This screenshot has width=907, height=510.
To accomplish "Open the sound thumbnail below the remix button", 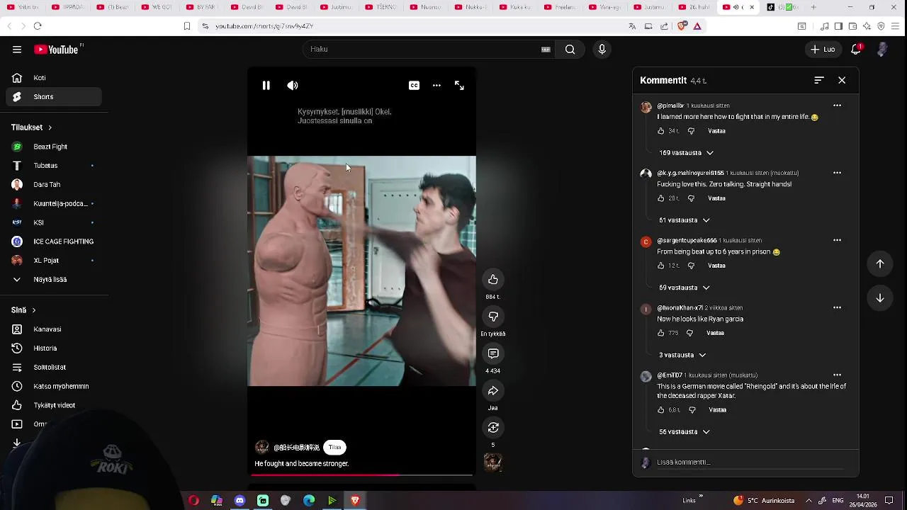I will coord(493,463).
